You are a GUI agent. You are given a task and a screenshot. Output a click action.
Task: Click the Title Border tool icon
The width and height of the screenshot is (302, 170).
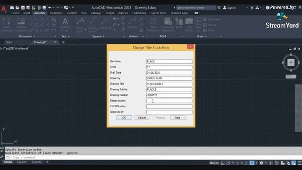pyautogui.click(x=189, y=25)
